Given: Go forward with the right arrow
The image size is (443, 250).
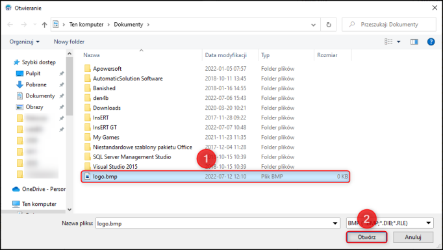Looking at the screenshot, I should [24, 25].
